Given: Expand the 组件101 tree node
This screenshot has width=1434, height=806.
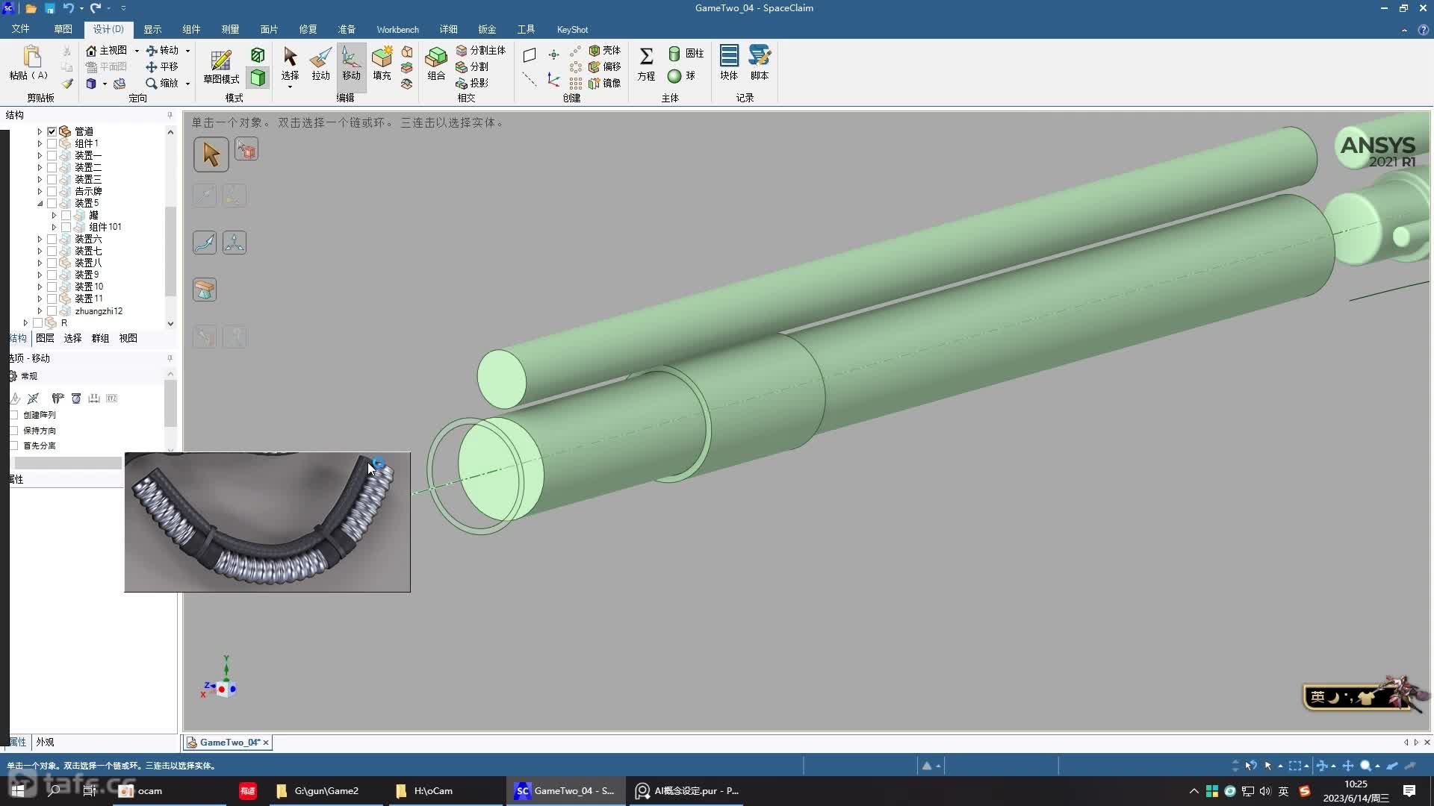Looking at the screenshot, I should [54, 227].
